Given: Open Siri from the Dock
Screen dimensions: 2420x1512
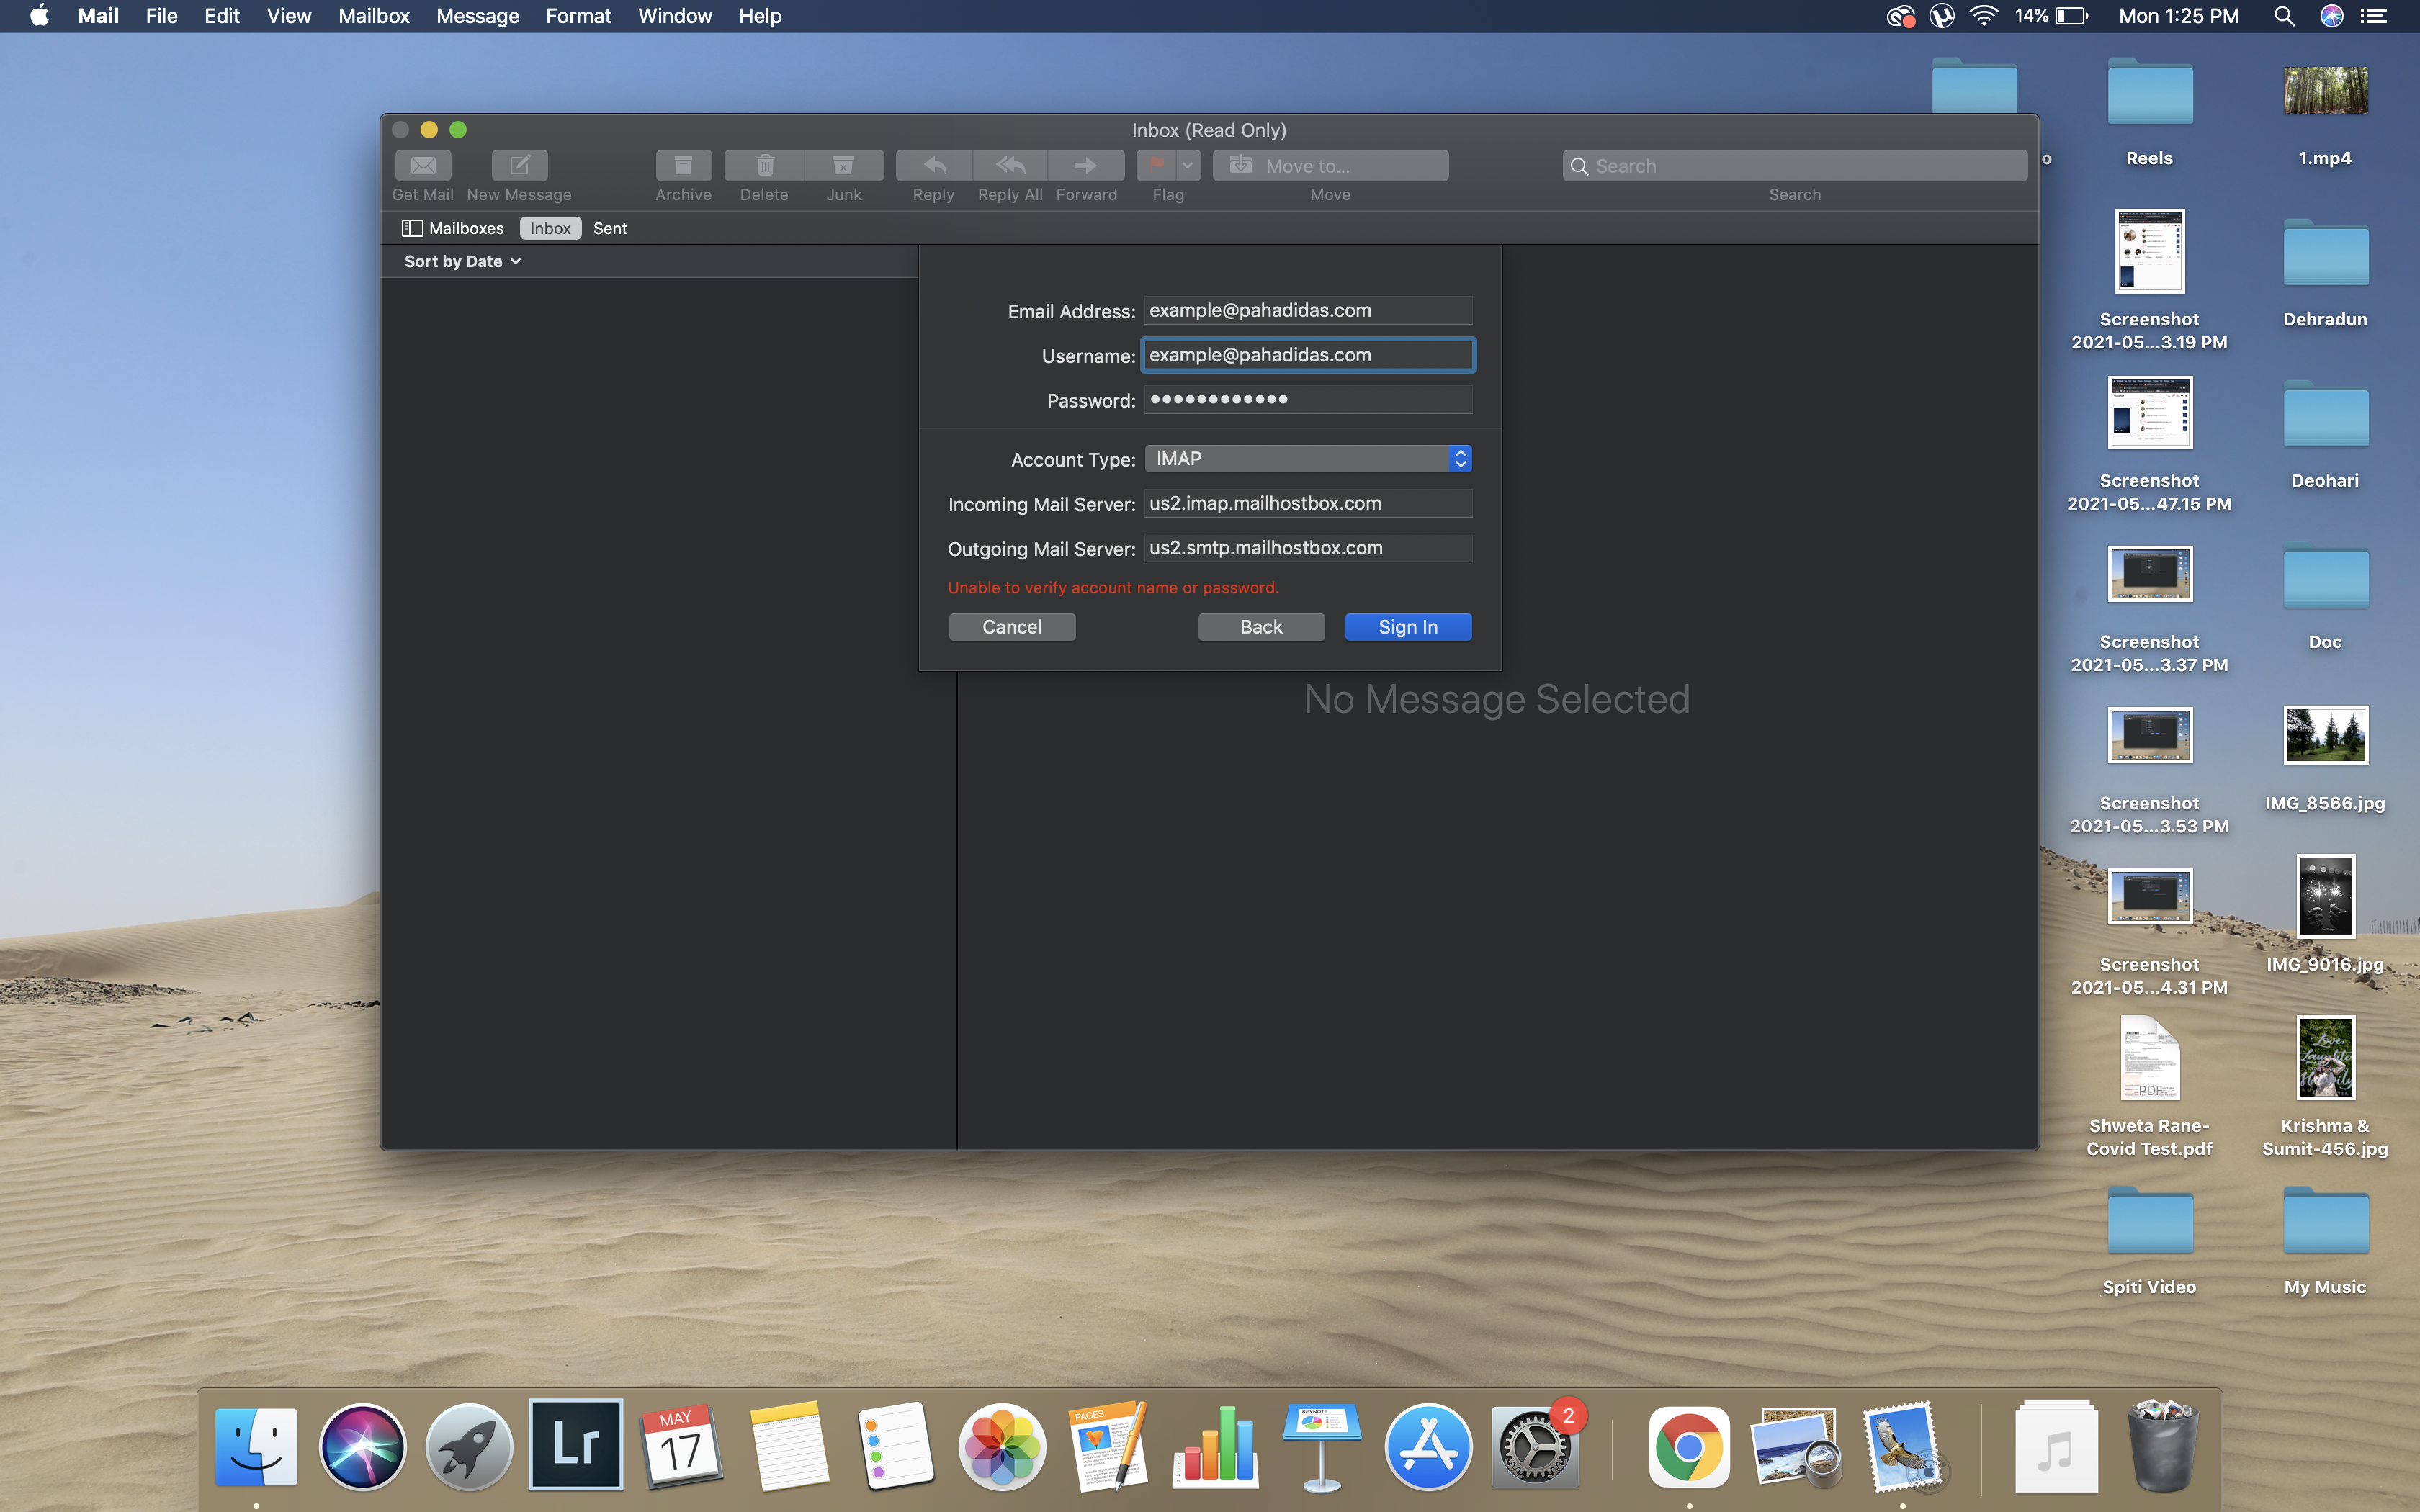Looking at the screenshot, I should coord(362,1446).
